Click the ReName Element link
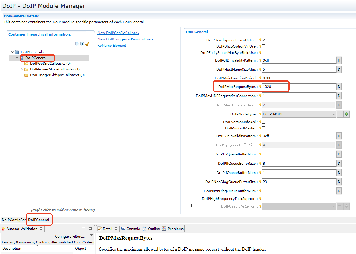This screenshot has height=254, width=356. click(x=112, y=46)
